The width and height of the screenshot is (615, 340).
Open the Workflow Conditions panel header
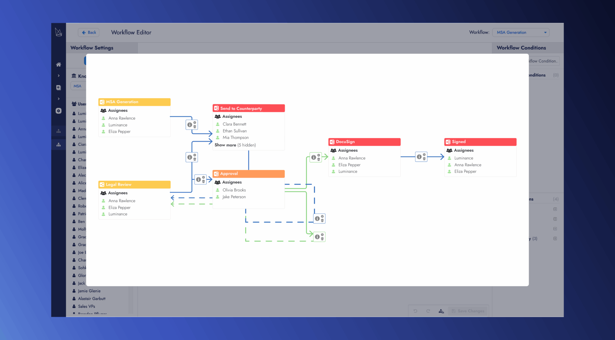pos(521,48)
